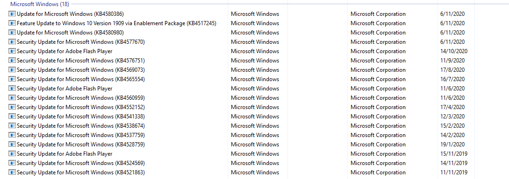
Task: Click the date 17/8/2020
Action: pos(452,70)
